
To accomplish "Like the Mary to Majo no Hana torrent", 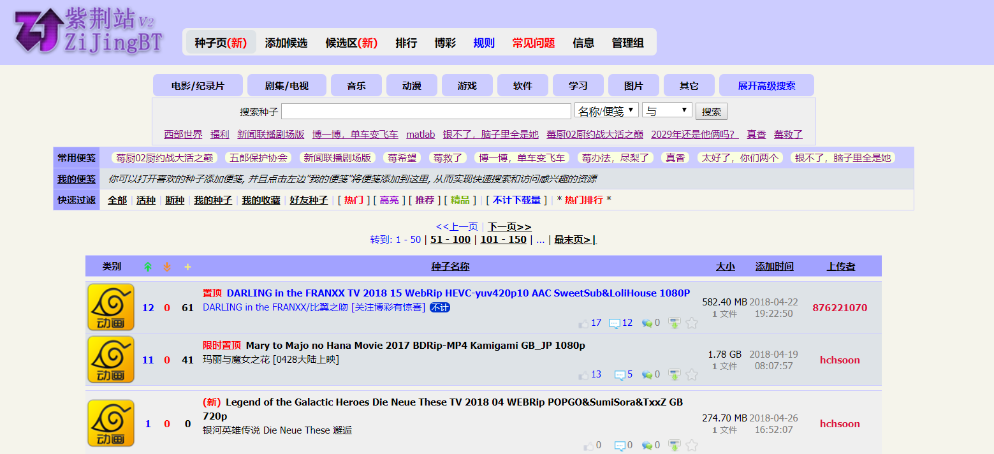I will 583,375.
